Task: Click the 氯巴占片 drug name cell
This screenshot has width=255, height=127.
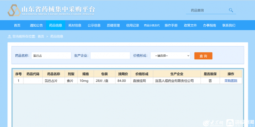Action: pyautogui.click(x=54, y=81)
